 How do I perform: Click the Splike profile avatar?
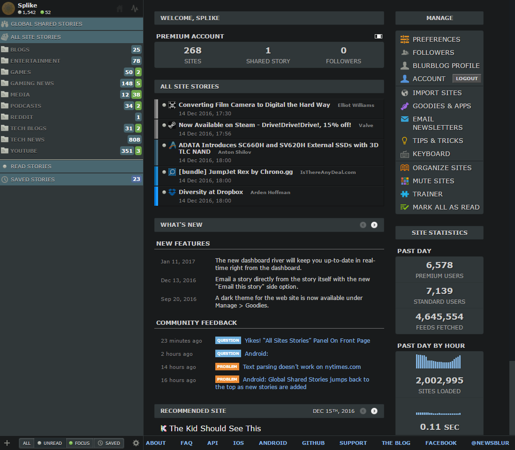tap(8, 8)
